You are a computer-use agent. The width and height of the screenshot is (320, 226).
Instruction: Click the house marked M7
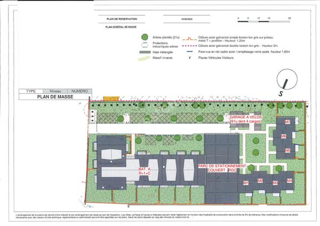[287, 122]
